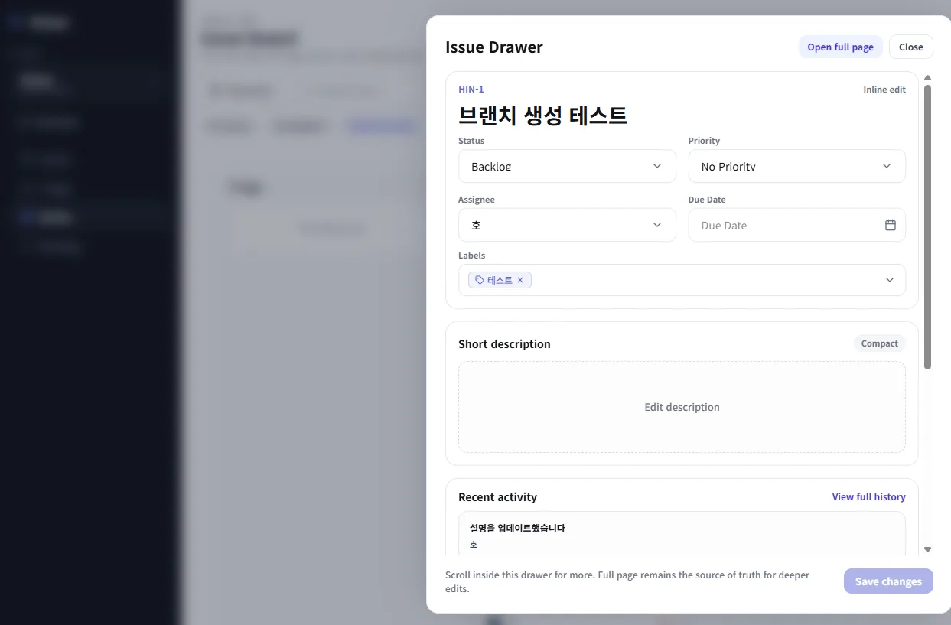This screenshot has width=951, height=625.
Task: Remove the 테스트 label with its x icon
Action: coord(520,280)
